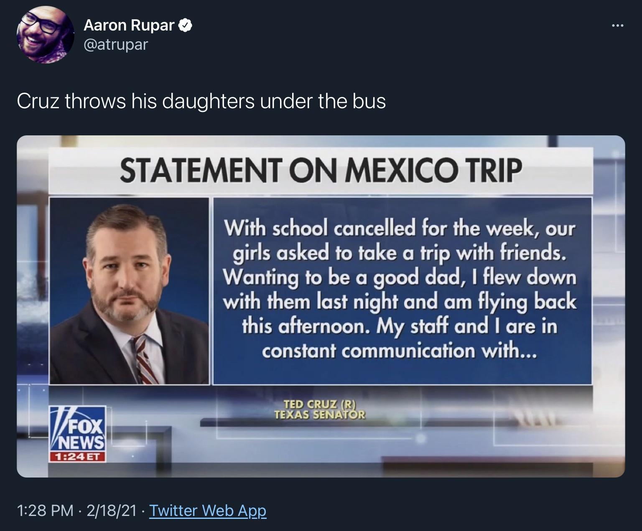Click the Statement On Mexico Trip headline
Viewport: 642px width, 531px height.
[x=322, y=169]
